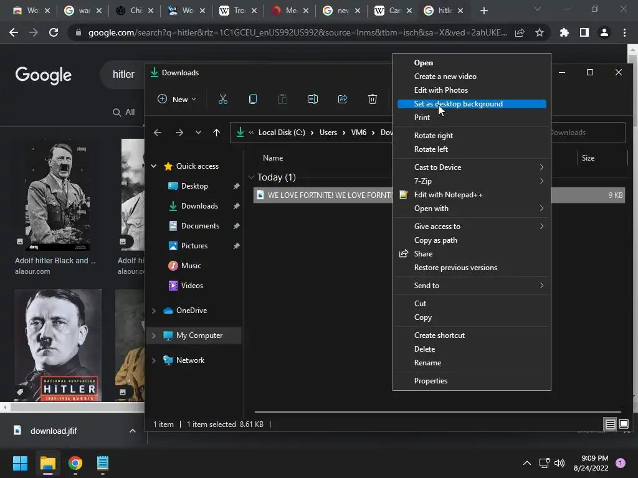The image size is (638, 478).
Task: Open download.jfif options chevron
Action: [x=133, y=431]
